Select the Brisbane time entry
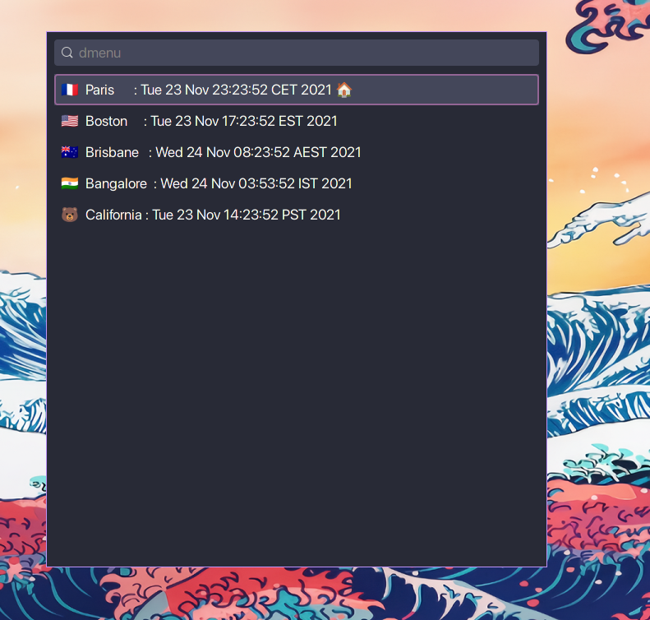Image resolution: width=650 pixels, height=620 pixels. click(297, 152)
